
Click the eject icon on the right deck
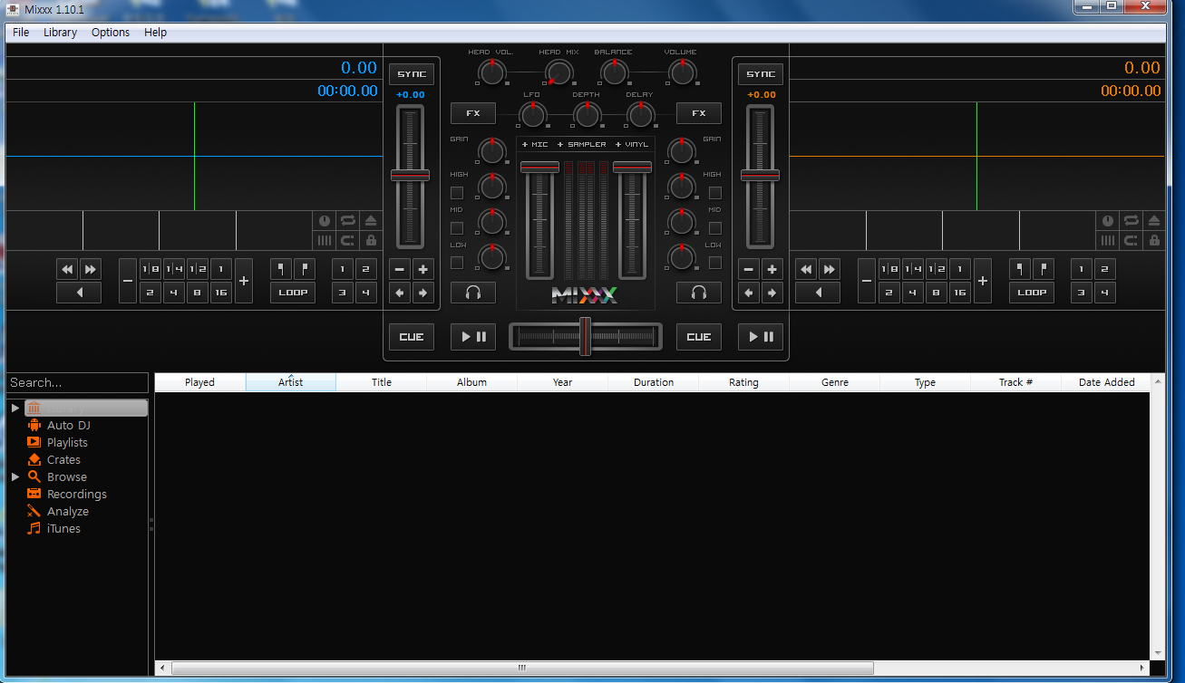click(x=1153, y=220)
